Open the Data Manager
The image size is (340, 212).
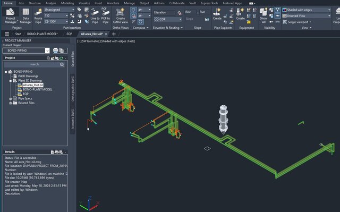pyautogui.click(x=25, y=15)
